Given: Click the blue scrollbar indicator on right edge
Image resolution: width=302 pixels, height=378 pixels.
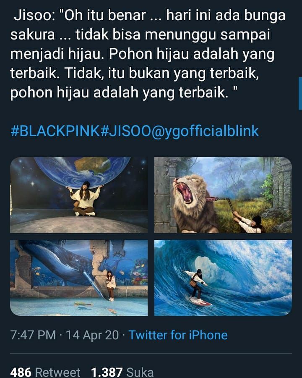Looking at the screenshot, I should click(300, 93).
